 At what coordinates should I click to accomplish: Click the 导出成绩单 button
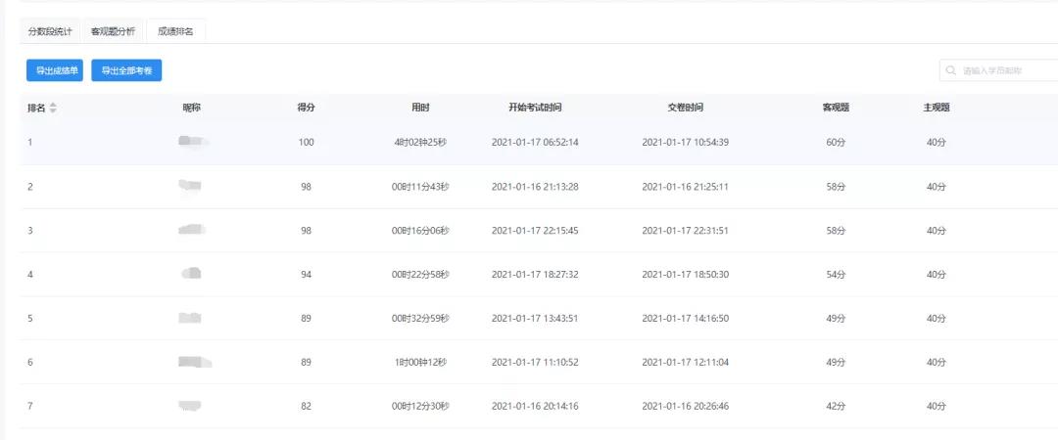tap(55, 70)
